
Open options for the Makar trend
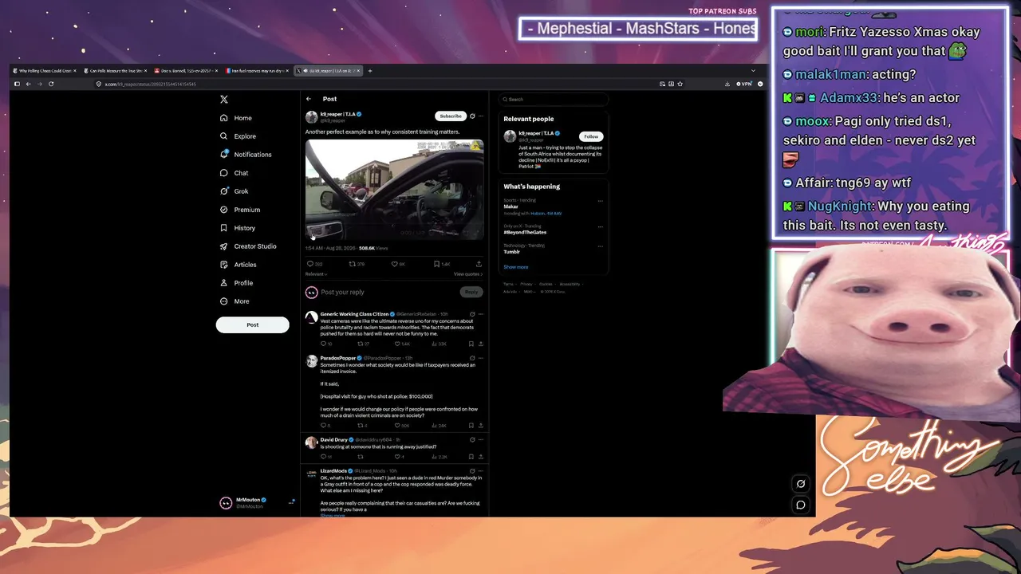(601, 201)
